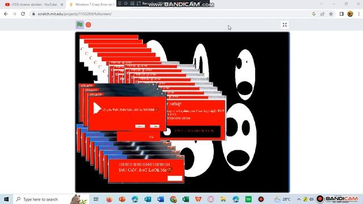Image resolution: width=363 pixels, height=204 pixels.
Task: Open the Windows Start menu
Action: (x=6, y=199)
